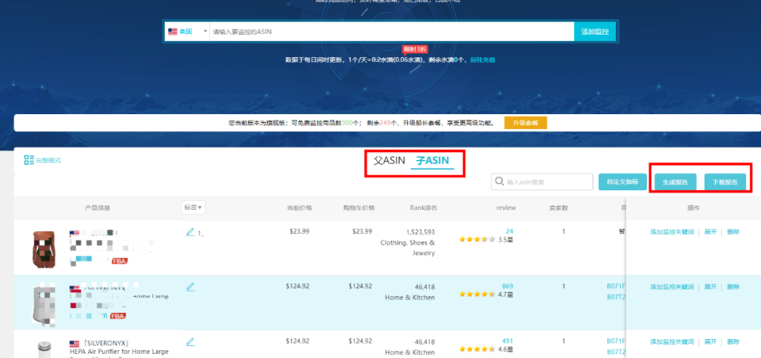This screenshot has height=358, width=761.
Task: Click the 产品信息 column header
Action: (97, 208)
